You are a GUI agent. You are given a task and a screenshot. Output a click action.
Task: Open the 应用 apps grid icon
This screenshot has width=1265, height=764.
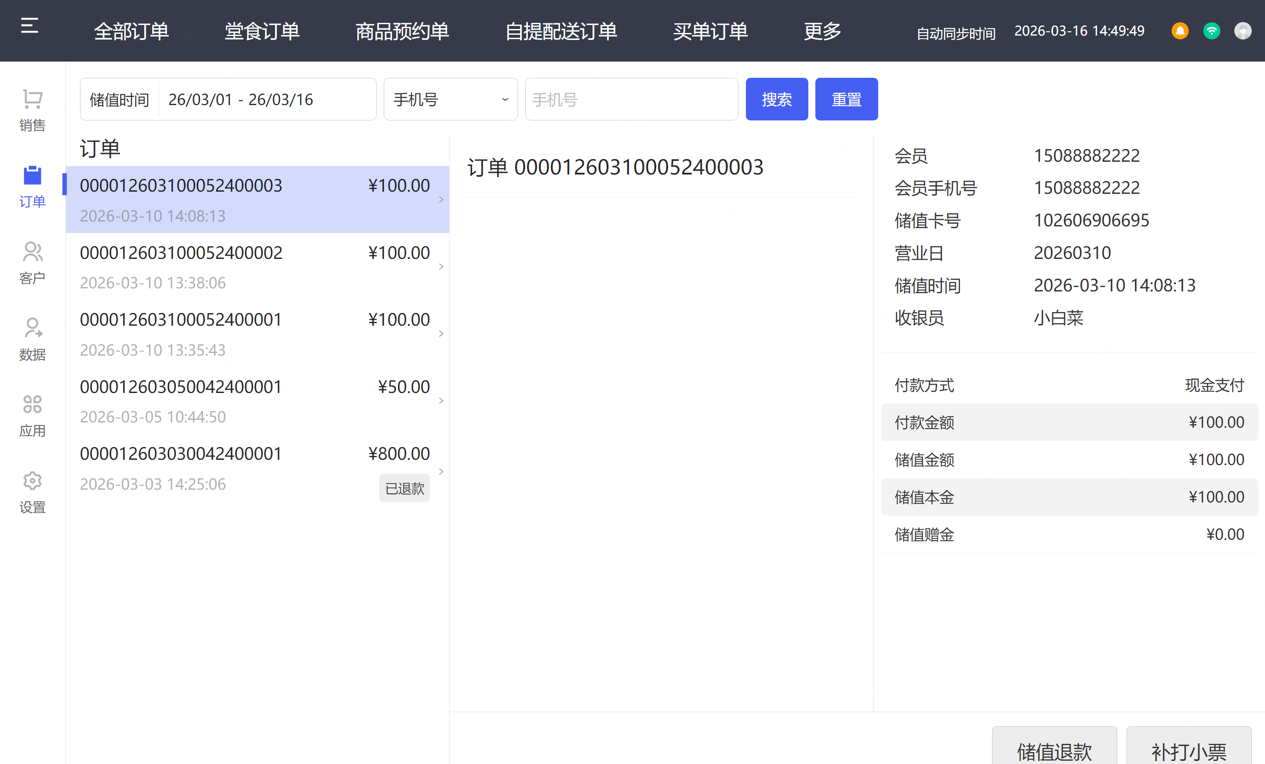tap(33, 404)
